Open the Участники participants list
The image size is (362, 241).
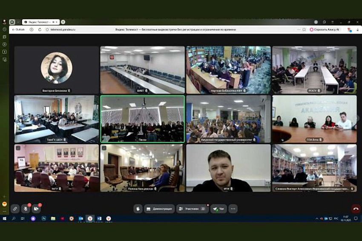click(192, 209)
